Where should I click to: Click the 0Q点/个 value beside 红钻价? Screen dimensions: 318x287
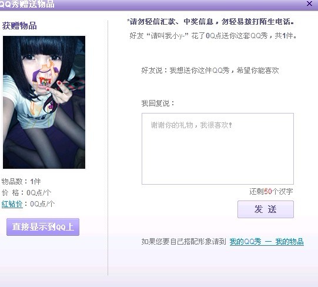[42, 204]
